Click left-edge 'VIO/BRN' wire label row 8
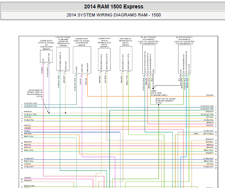The image size is (225, 188). [x=27, y=128]
